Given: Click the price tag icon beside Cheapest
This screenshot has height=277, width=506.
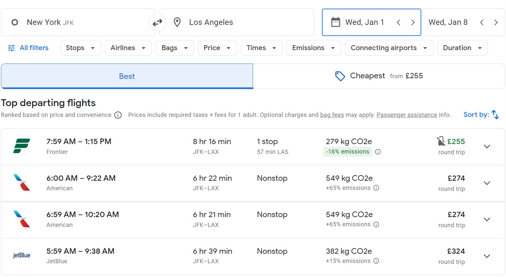Looking at the screenshot, I should 340,76.
